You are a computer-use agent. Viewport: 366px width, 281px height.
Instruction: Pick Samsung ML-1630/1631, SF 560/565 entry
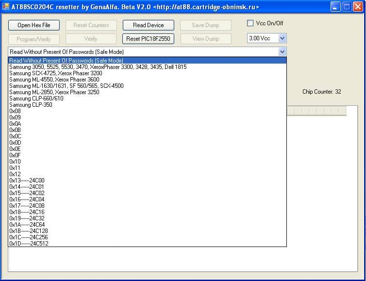pos(147,86)
